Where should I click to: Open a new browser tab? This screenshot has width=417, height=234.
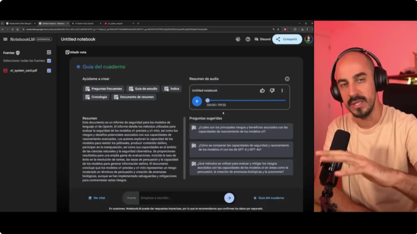(138, 23)
